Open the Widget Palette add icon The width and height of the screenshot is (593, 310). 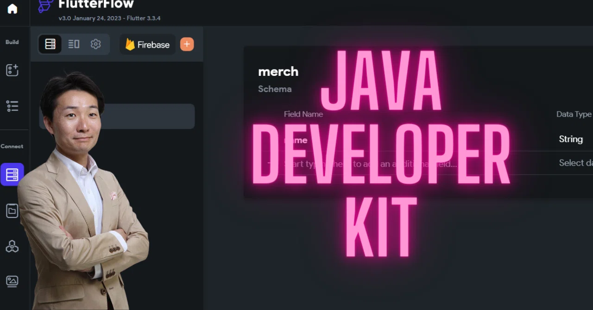click(x=12, y=70)
